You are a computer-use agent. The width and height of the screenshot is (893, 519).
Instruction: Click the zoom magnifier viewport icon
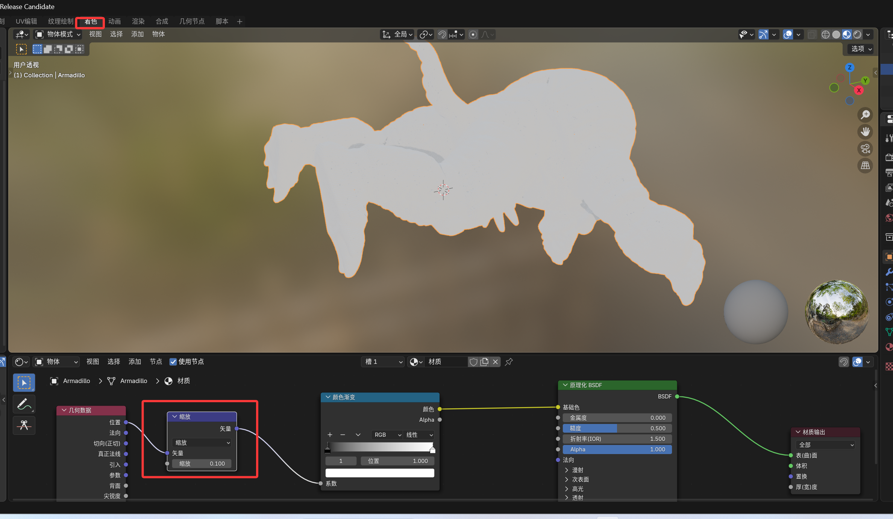coord(865,115)
